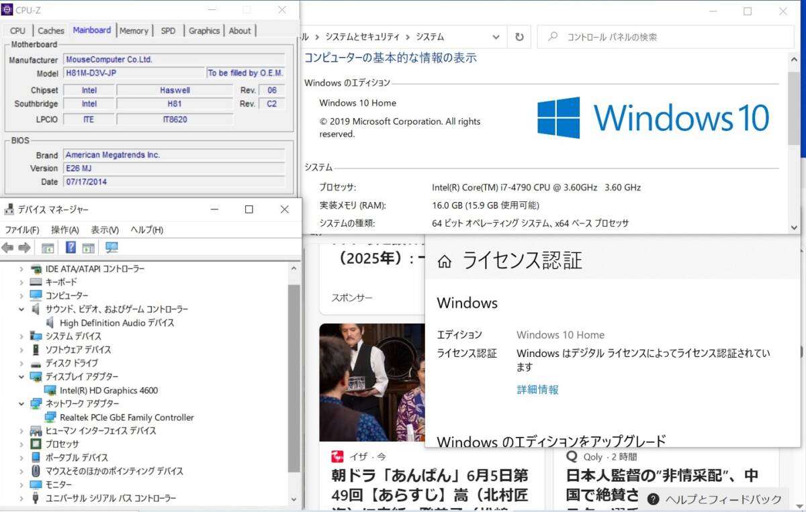806x512 pixels.
Task: Expand the IDE ATA/ATAPI controllers node
Action: click(21, 268)
